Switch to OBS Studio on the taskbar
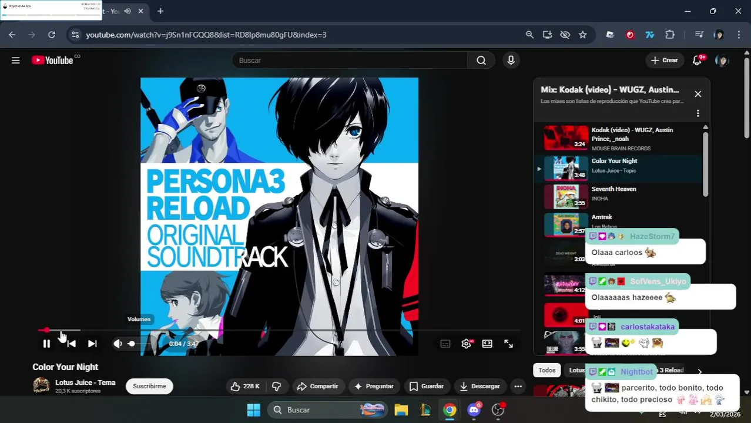Image resolution: width=751 pixels, height=423 pixels. 498,410
